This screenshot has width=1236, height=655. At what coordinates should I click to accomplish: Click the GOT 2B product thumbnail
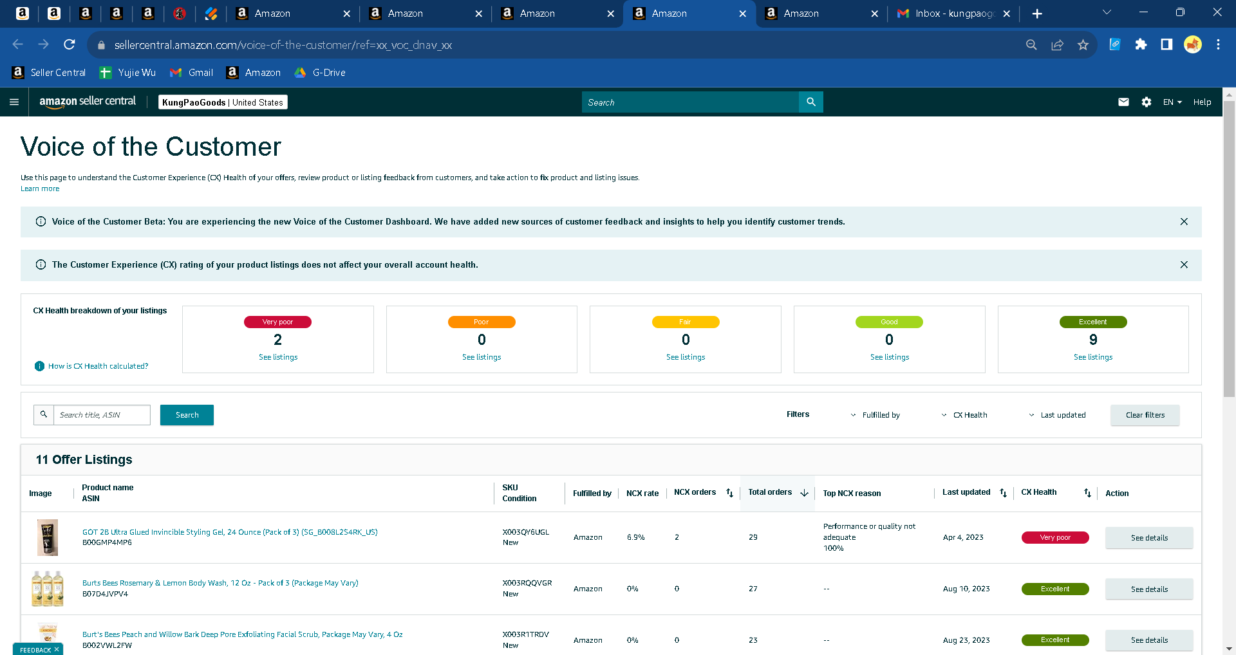point(48,537)
